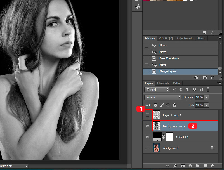Select the Layer 1 copy 7 layer name
224x170 pixels.
pyautogui.click(x=172, y=115)
